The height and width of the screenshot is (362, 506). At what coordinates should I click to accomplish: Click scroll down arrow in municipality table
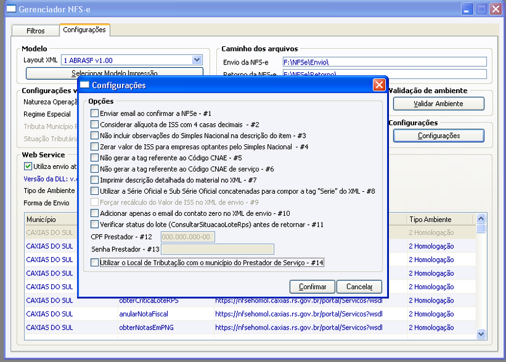pyautogui.click(x=481, y=334)
